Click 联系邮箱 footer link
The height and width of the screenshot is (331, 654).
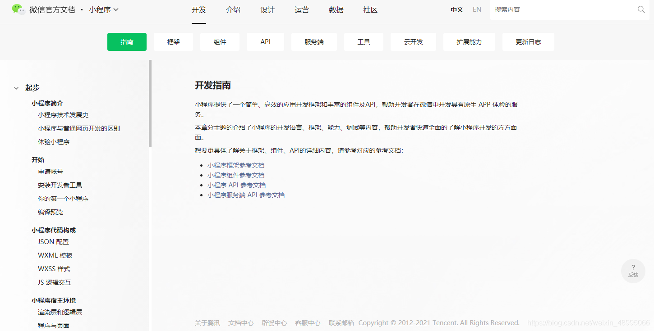[x=341, y=323]
